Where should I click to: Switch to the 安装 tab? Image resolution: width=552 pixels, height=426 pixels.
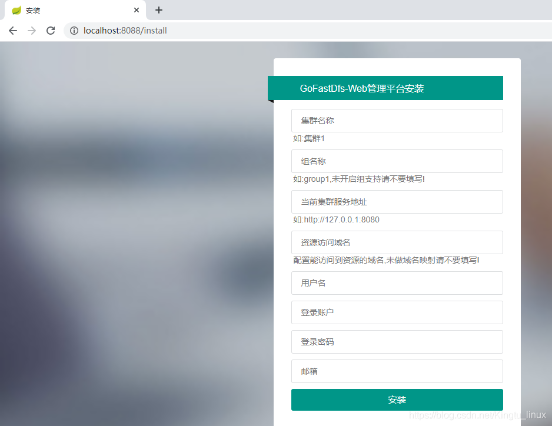point(71,10)
